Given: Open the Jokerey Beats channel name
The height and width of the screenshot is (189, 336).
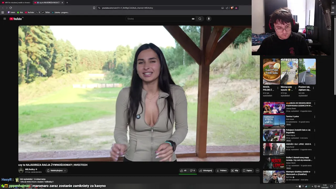Looking at the screenshot, I should click(x=291, y=108).
